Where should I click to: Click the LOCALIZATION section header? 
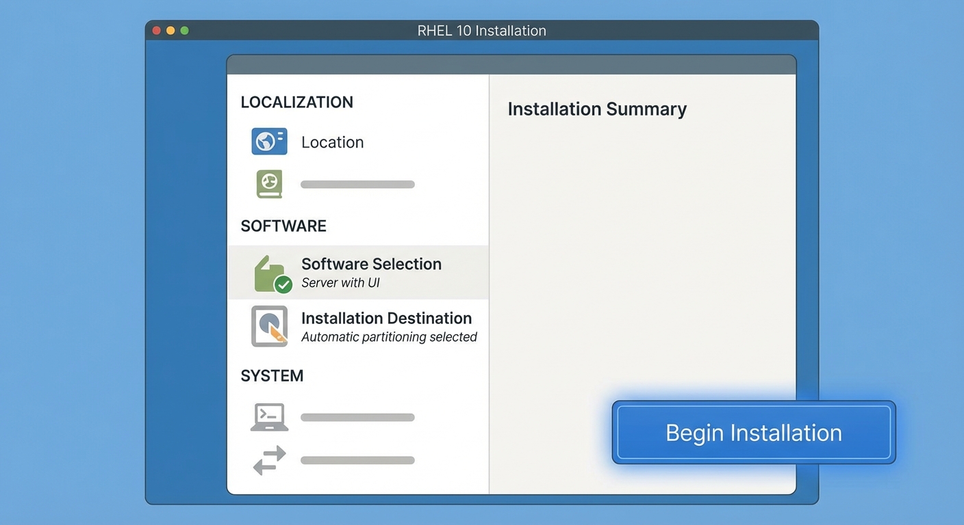point(297,103)
